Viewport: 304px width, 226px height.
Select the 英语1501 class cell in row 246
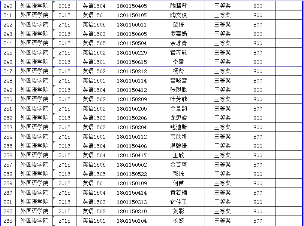(x=94, y=62)
